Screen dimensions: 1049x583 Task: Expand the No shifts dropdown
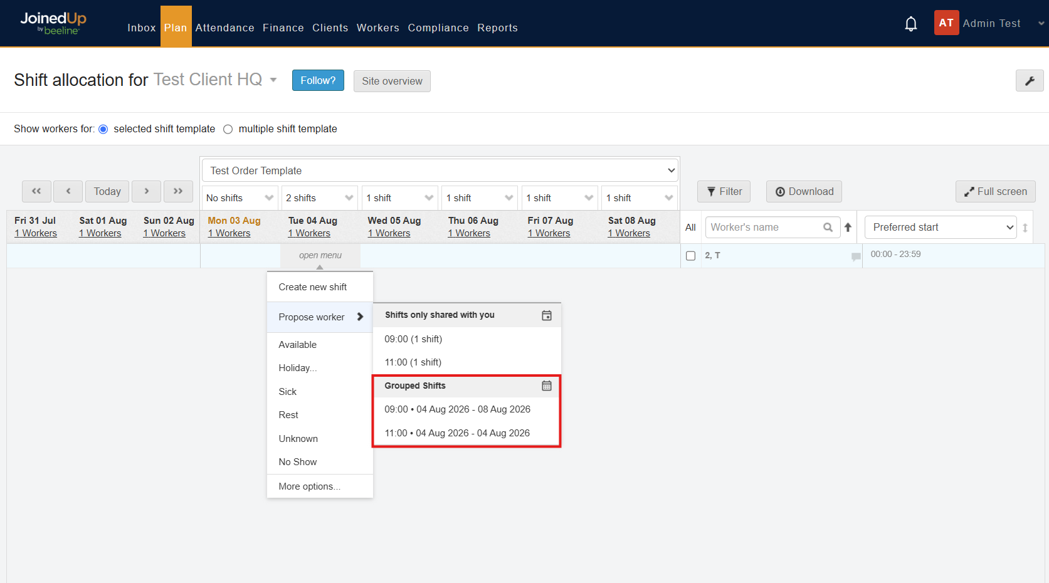click(240, 198)
